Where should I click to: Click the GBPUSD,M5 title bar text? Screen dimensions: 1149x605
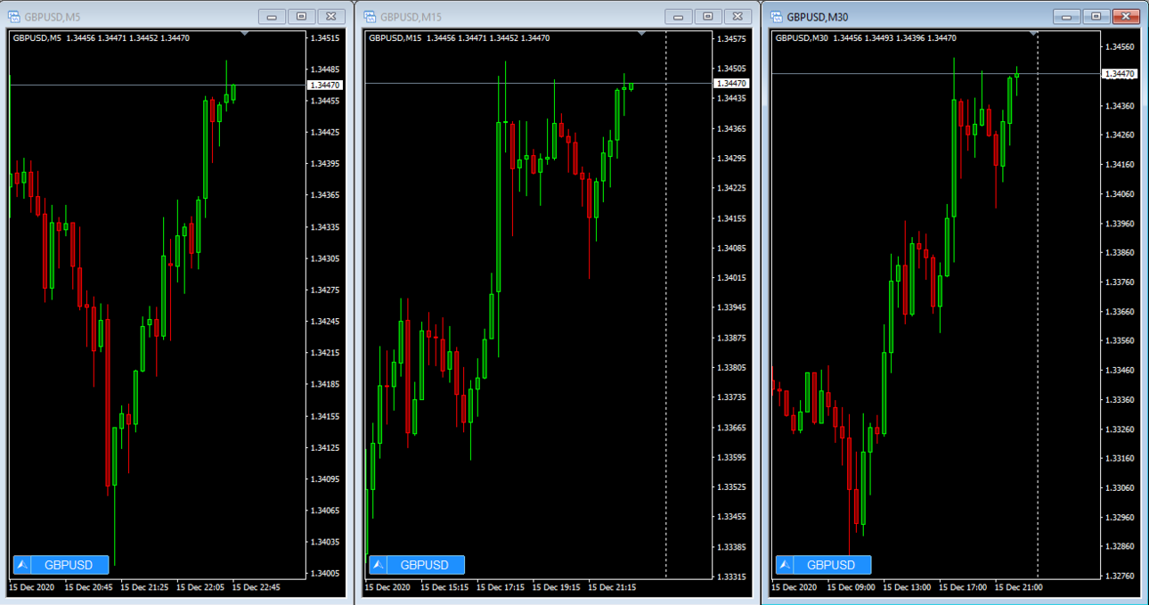pos(53,17)
